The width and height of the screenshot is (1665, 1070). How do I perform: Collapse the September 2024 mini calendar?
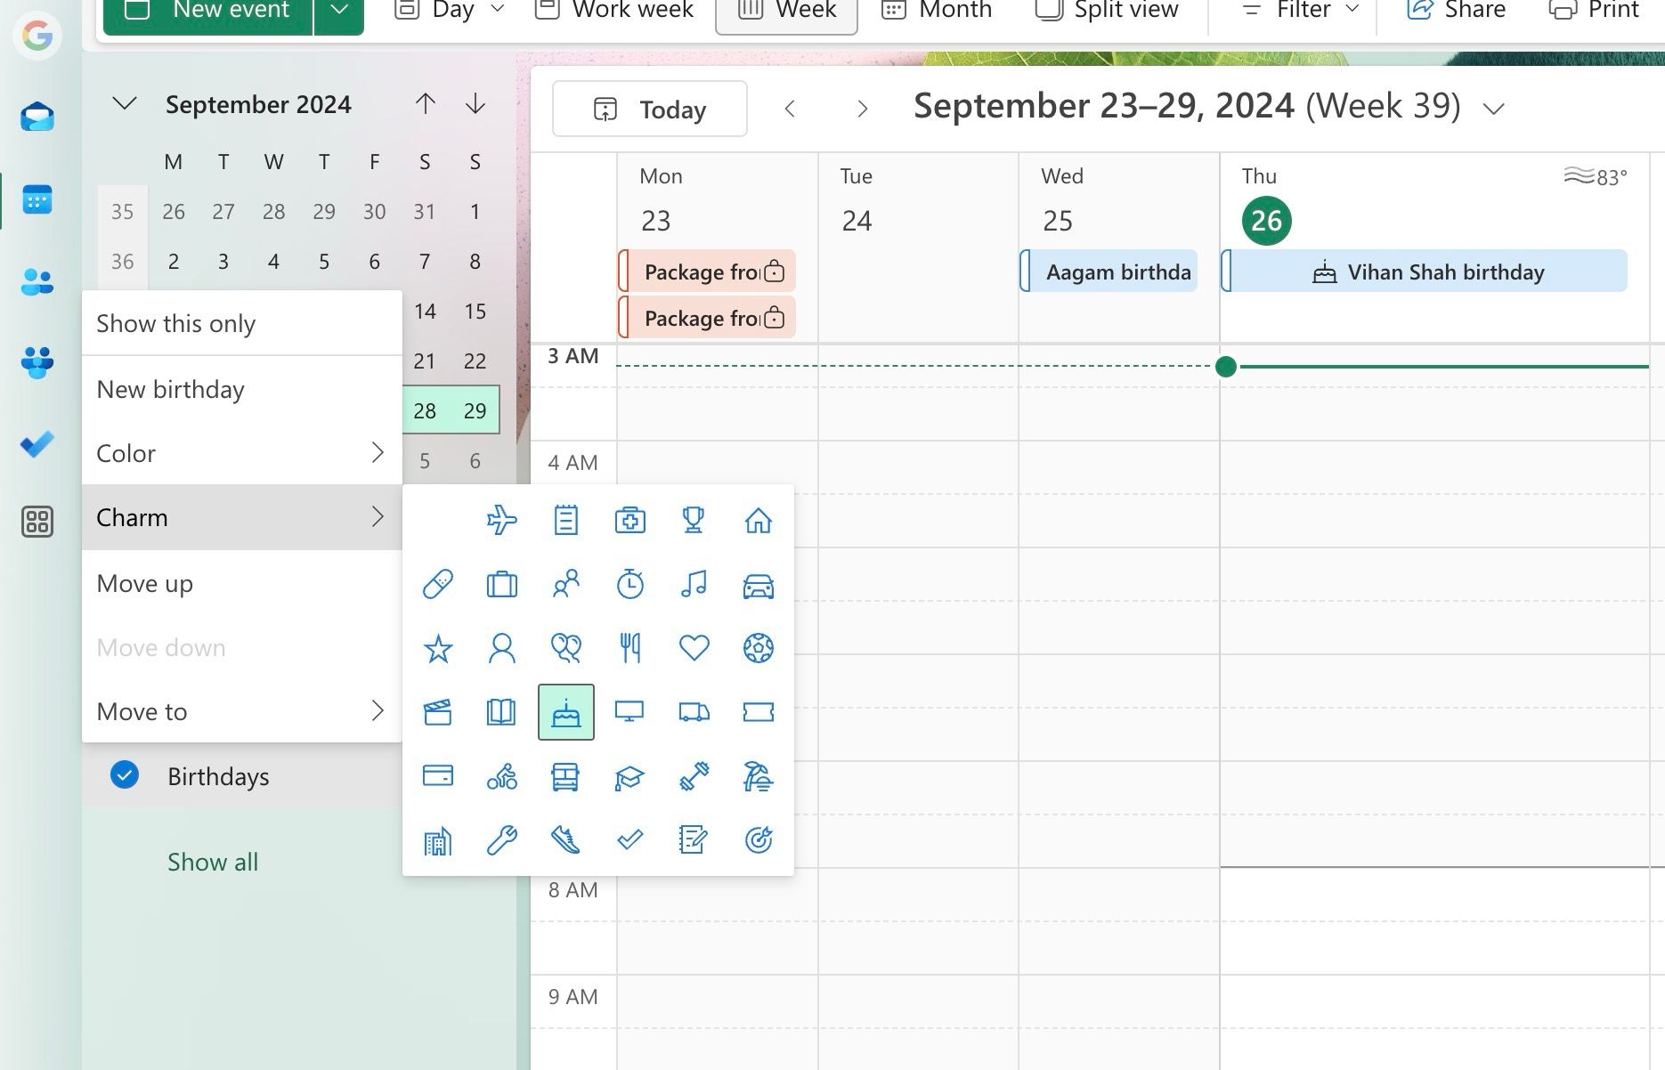(x=125, y=104)
